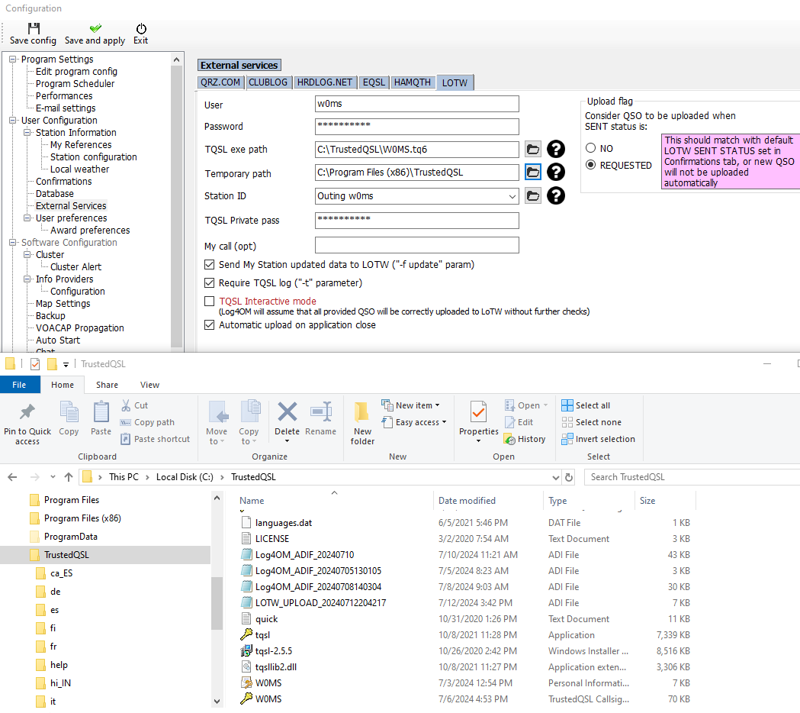Browse for Temporary path folder icon
The width and height of the screenshot is (800, 713).
[532, 172]
